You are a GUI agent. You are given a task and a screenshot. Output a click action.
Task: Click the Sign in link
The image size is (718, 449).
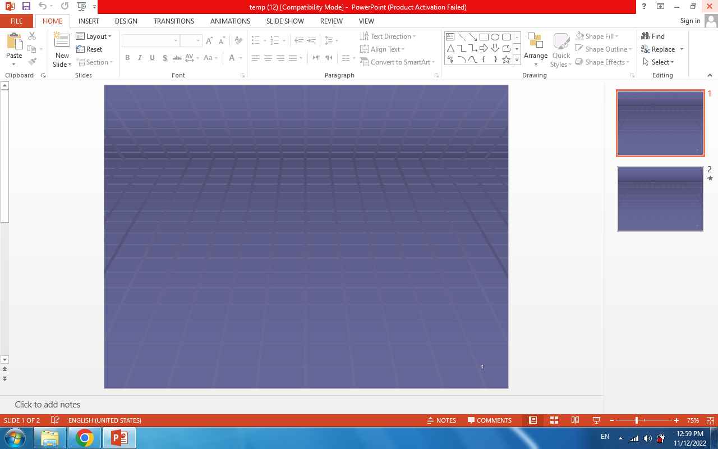point(690,21)
